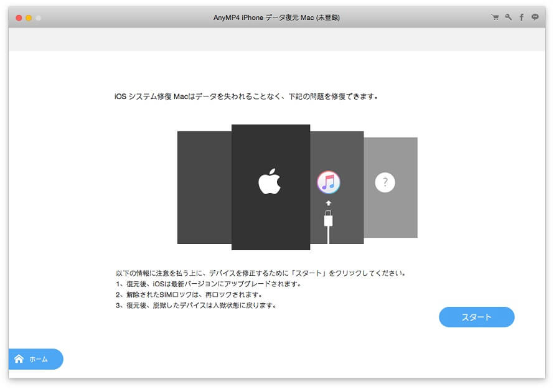
Task: Click the house icon in ホーム button
Action: 19,359
